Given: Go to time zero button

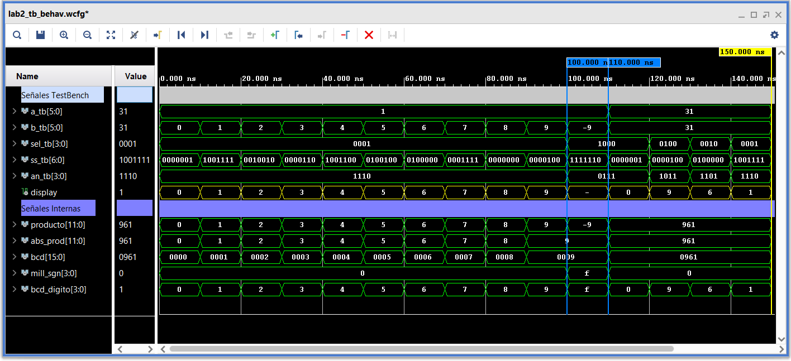Looking at the screenshot, I should click(x=181, y=35).
